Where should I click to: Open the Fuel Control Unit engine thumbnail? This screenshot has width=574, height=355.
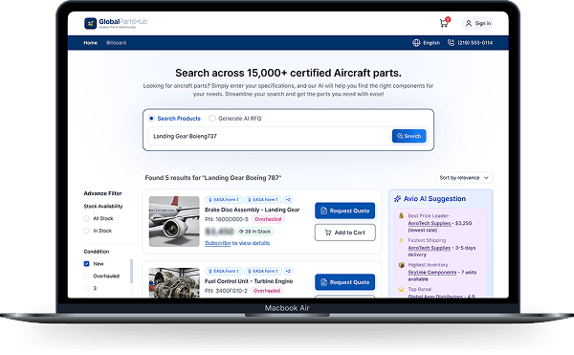[174, 282]
